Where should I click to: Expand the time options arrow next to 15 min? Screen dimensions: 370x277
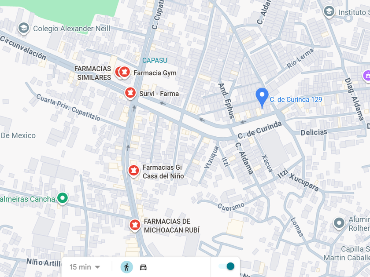pyautogui.click(x=97, y=267)
